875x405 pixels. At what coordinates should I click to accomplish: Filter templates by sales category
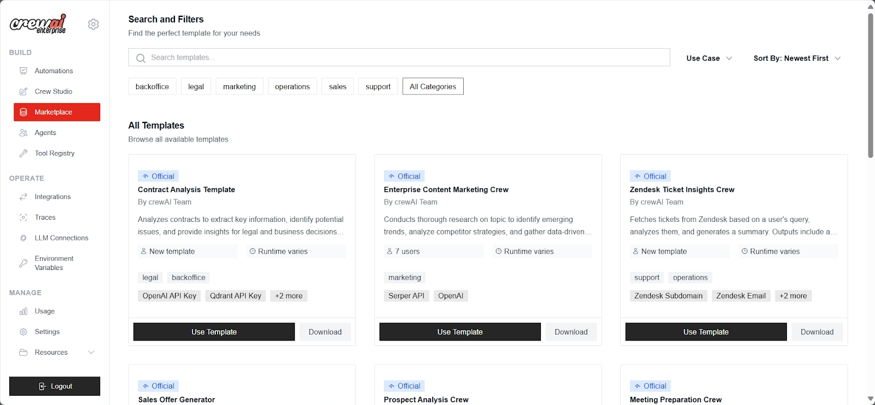[x=338, y=86]
